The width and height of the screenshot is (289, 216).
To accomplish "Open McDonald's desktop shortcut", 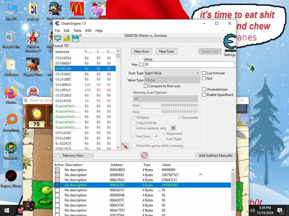I will click(x=77, y=11).
